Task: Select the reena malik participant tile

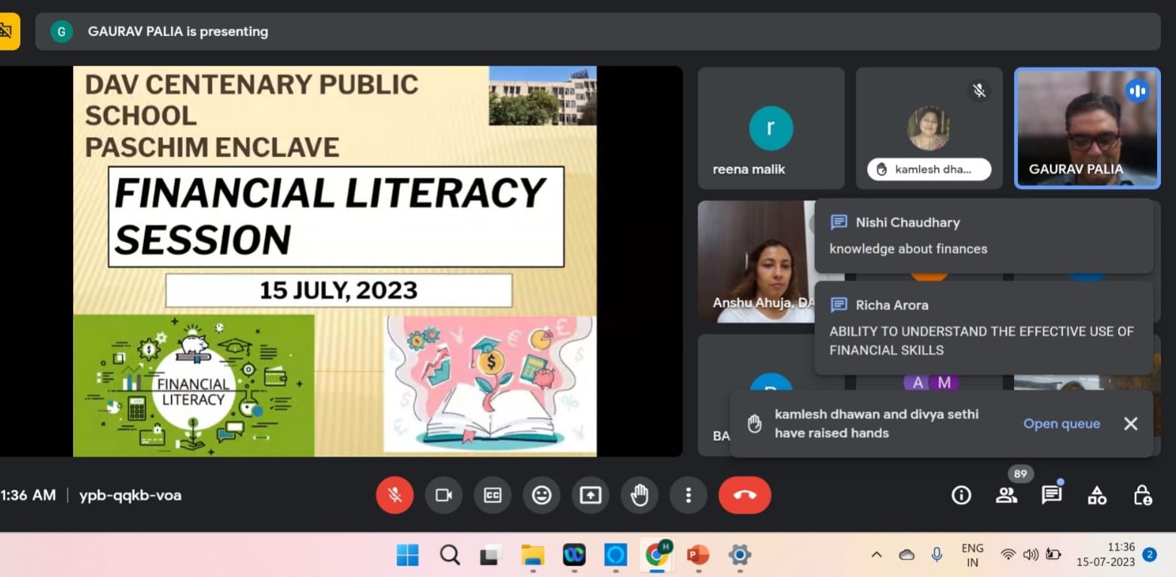Action: pos(771,128)
